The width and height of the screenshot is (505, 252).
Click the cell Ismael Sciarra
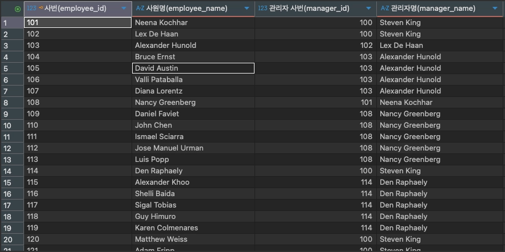pyautogui.click(x=193, y=136)
